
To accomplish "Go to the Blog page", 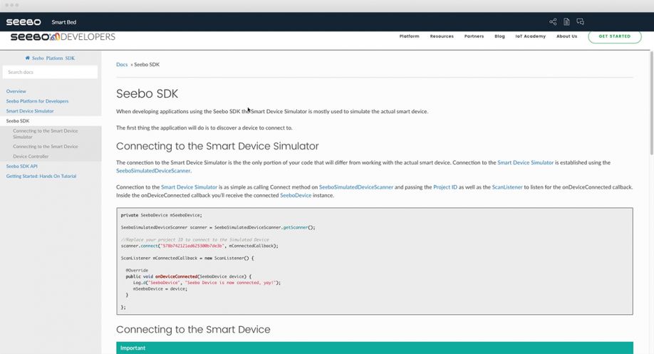I will point(499,36).
